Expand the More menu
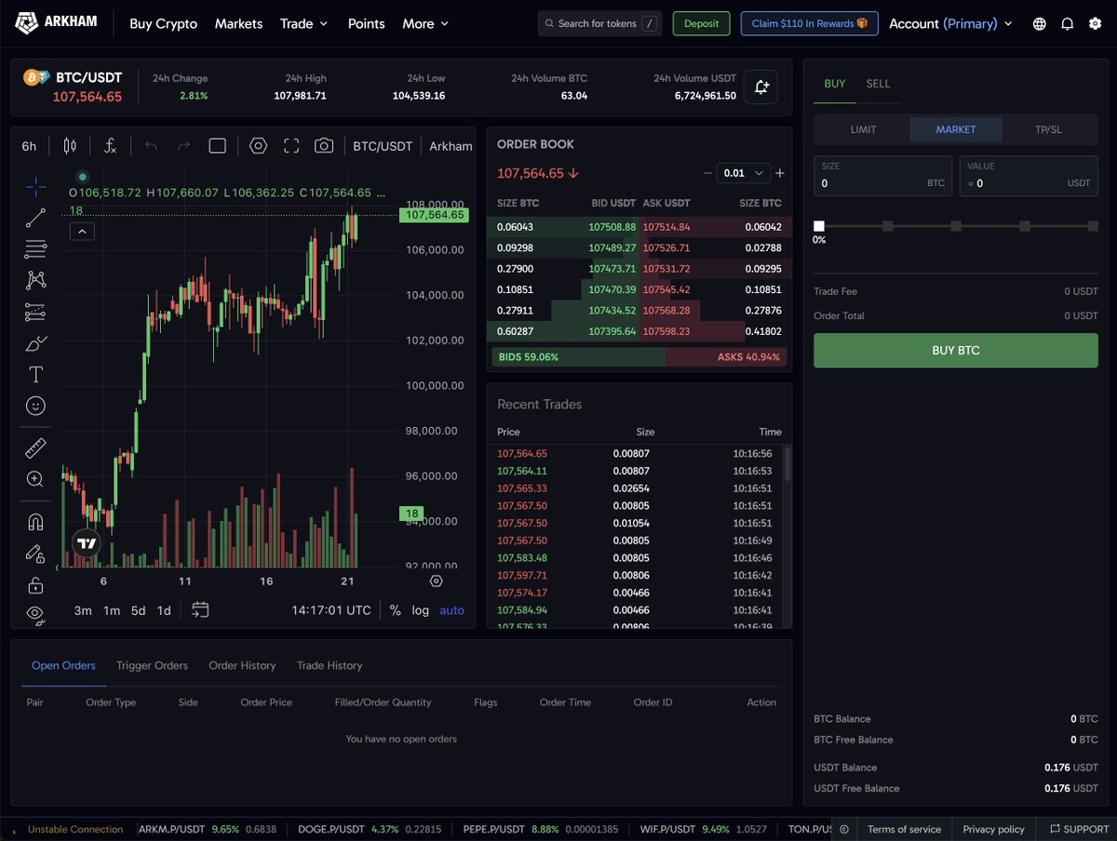This screenshot has width=1117, height=841. pyautogui.click(x=425, y=23)
